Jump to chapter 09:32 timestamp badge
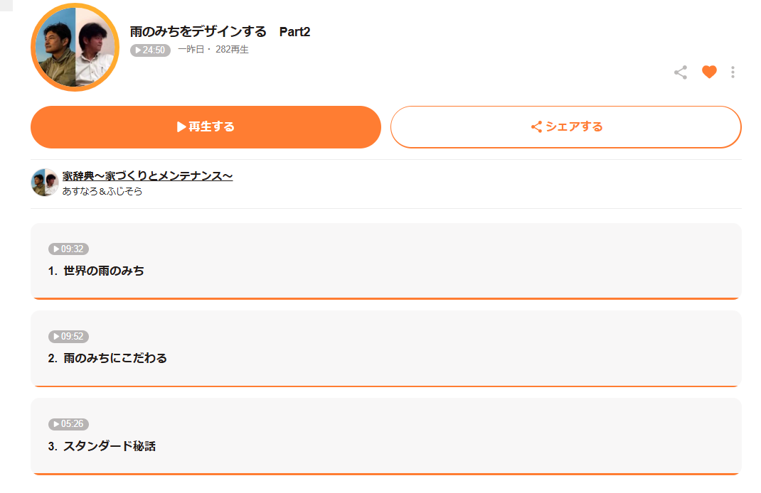 pyautogui.click(x=68, y=249)
